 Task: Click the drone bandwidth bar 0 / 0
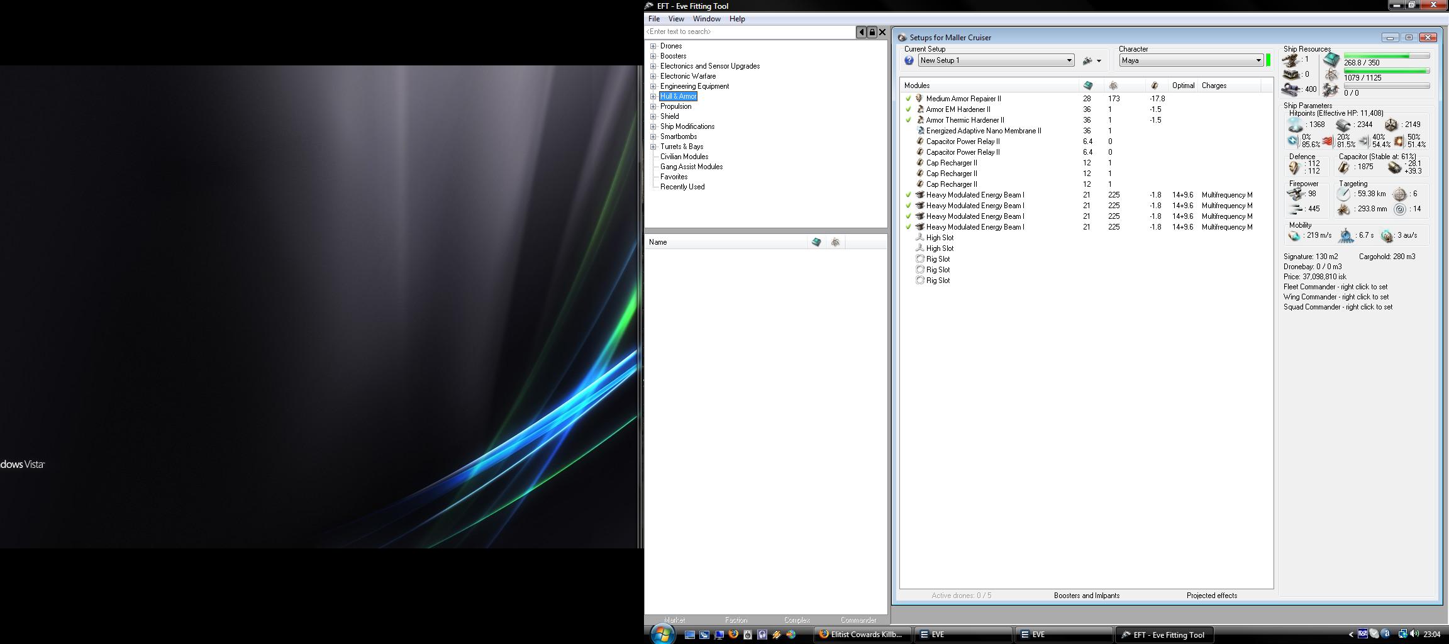pos(1387,86)
